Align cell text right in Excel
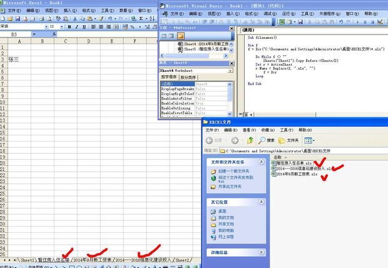 (108, 27)
